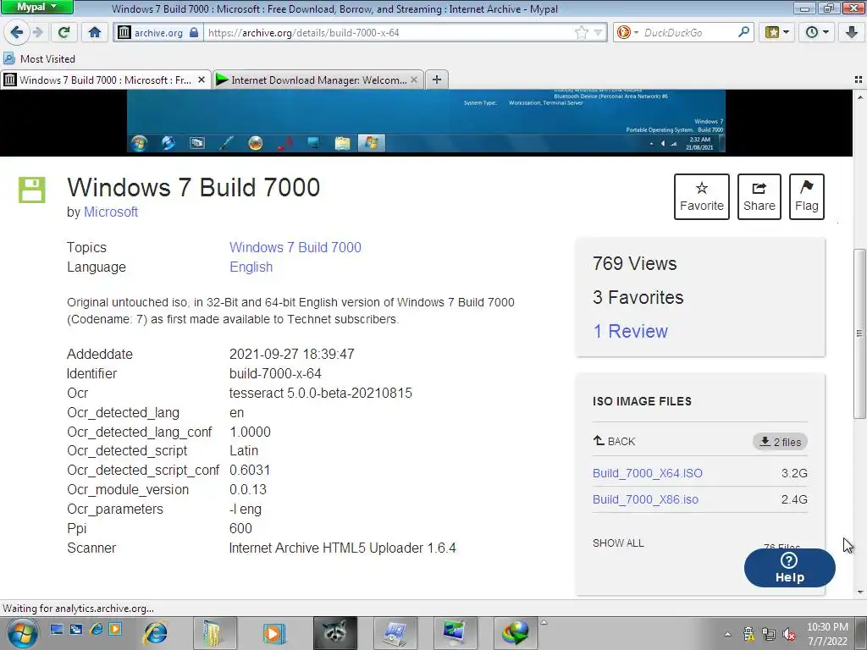Screen dimensions: 867x650
Task: Download both with the 2 files button
Action: pos(780,442)
